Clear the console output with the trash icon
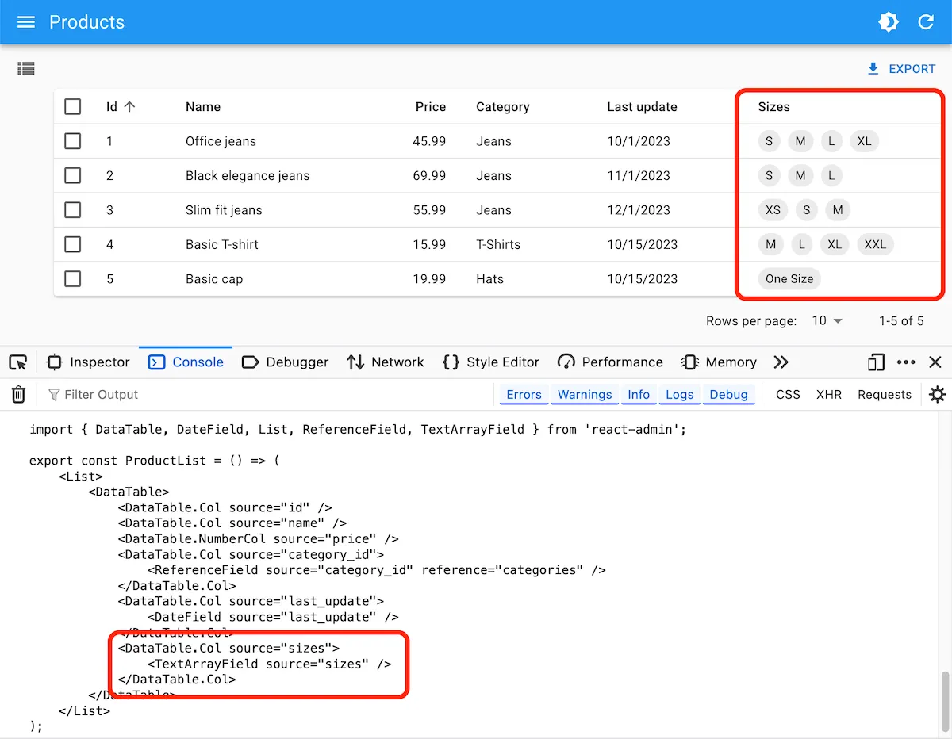 point(17,394)
